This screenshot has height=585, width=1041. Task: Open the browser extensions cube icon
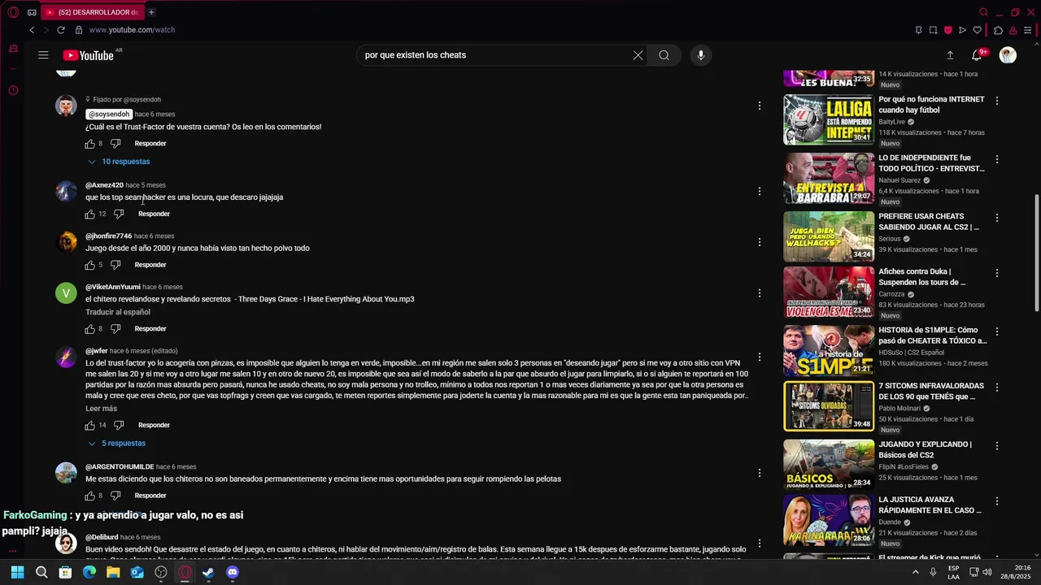click(998, 30)
